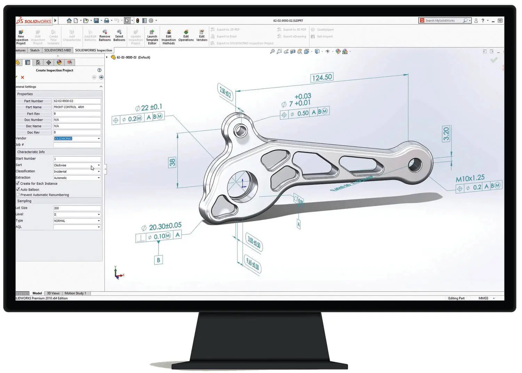Select the M10x1.25 thread callout

click(470, 178)
